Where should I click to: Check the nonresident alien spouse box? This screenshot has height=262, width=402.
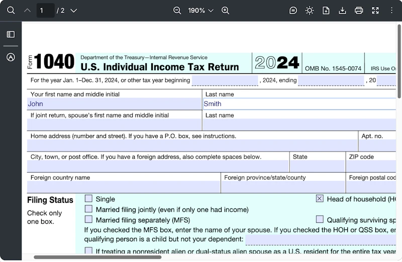click(89, 250)
